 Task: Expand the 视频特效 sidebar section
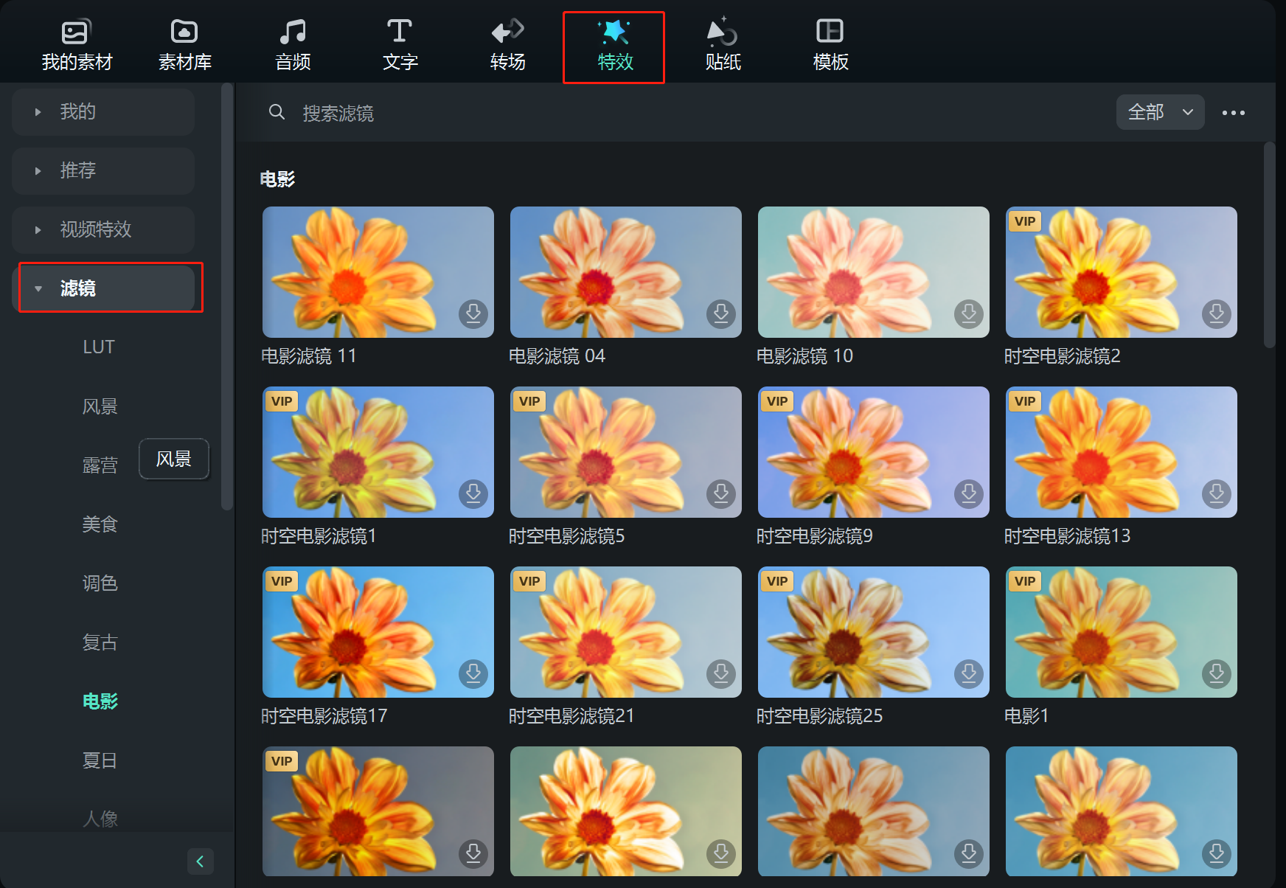[103, 229]
